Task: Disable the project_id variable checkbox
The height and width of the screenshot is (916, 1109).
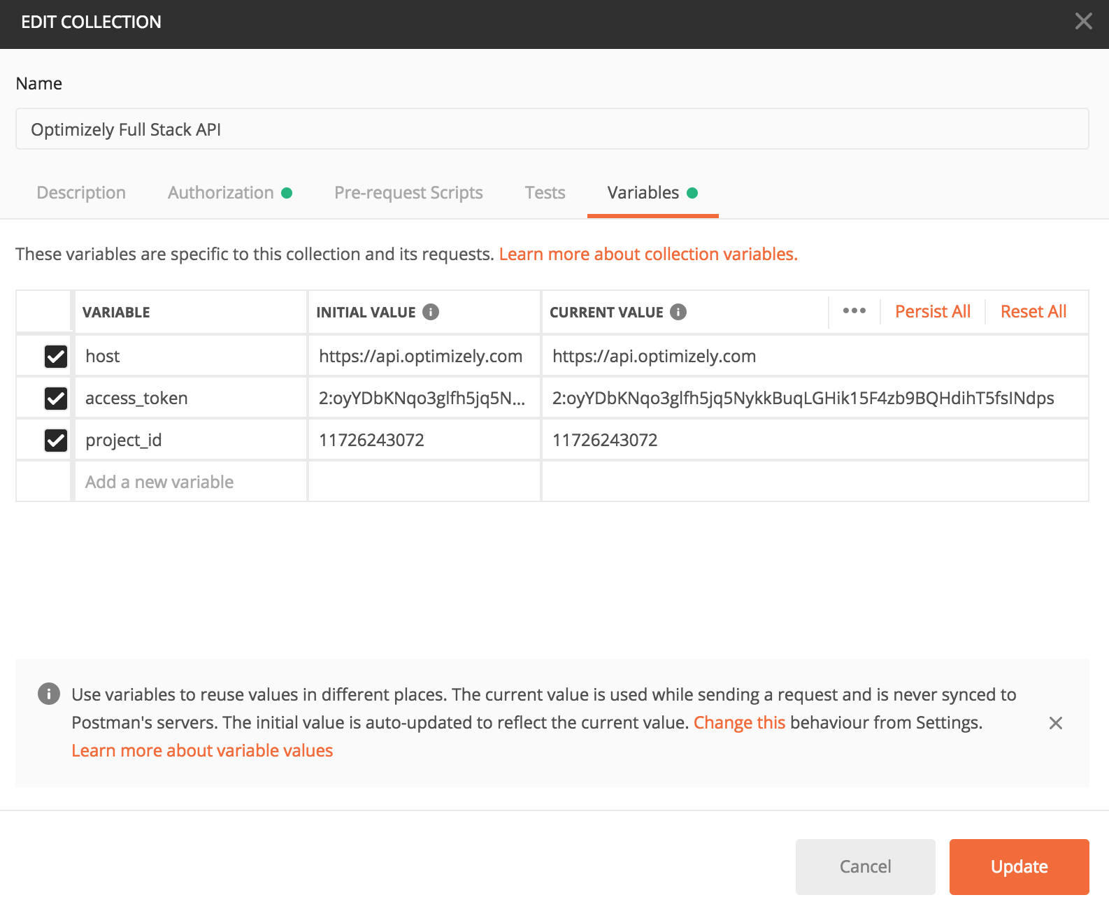Action: tap(56, 441)
